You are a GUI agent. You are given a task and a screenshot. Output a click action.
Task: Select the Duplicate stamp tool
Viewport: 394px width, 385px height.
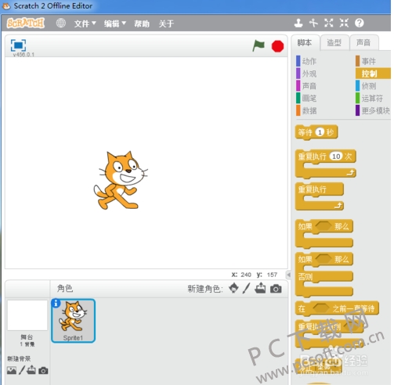pyautogui.click(x=298, y=23)
